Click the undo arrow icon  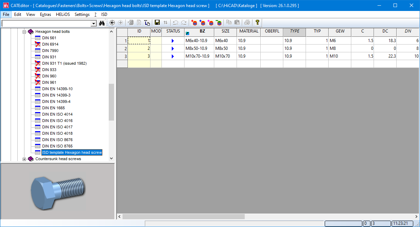pyautogui.click(x=176, y=23)
